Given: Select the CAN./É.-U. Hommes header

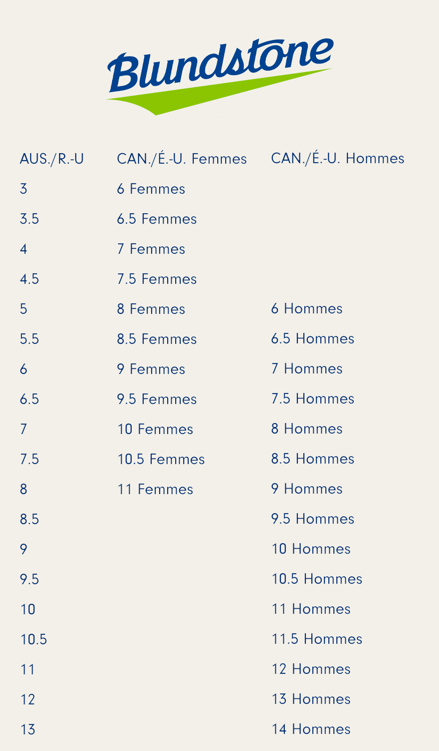Looking at the screenshot, I should tap(338, 158).
